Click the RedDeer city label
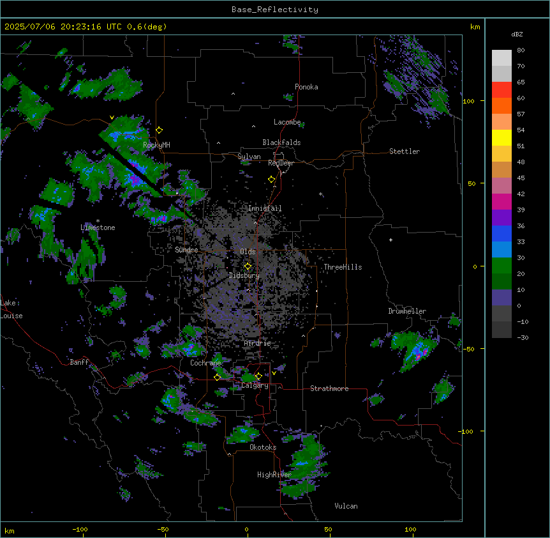Screen dimensions: 550x538 click(x=281, y=163)
